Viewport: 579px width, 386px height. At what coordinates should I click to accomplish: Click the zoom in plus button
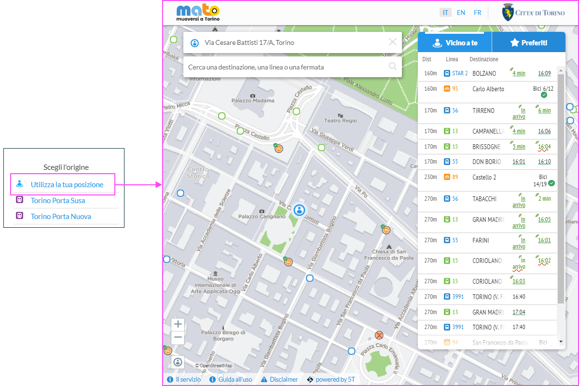(x=178, y=324)
